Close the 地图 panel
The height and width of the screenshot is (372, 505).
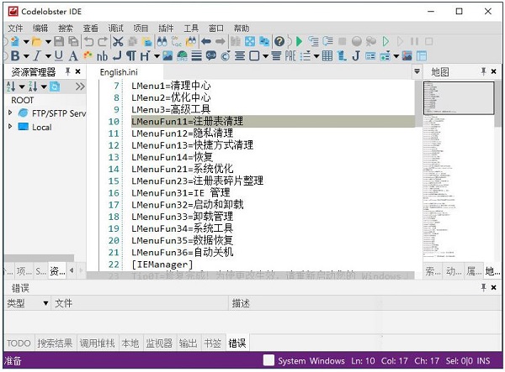coord(493,71)
